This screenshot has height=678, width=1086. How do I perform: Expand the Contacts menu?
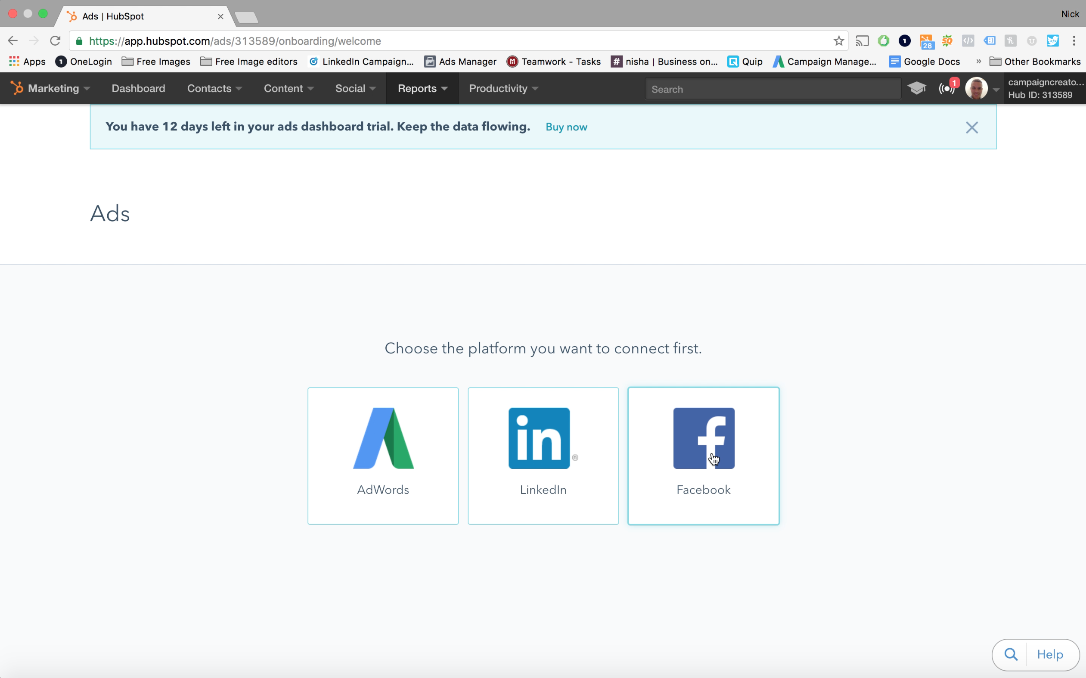point(214,88)
